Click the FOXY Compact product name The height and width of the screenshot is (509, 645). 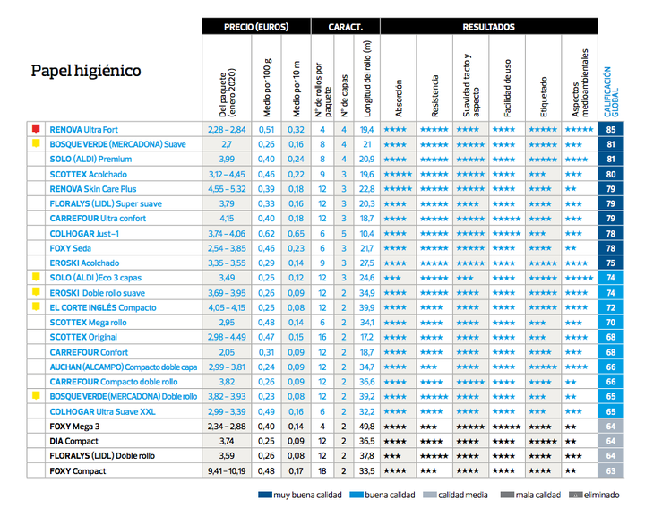tap(78, 471)
